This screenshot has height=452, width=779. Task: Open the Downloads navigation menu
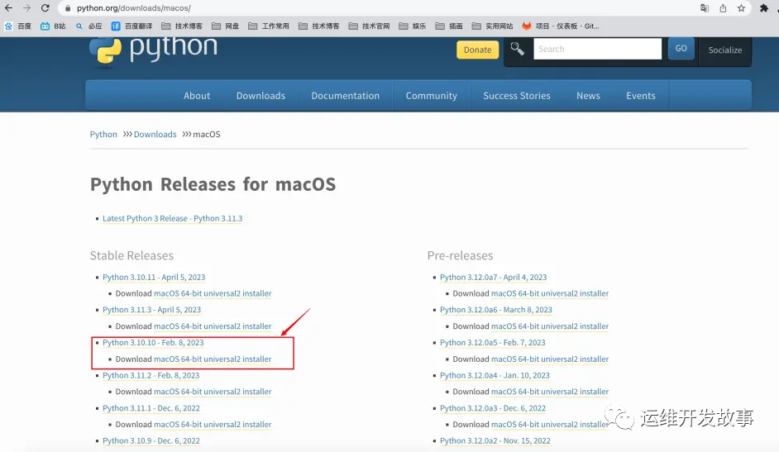tap(260, 95)
